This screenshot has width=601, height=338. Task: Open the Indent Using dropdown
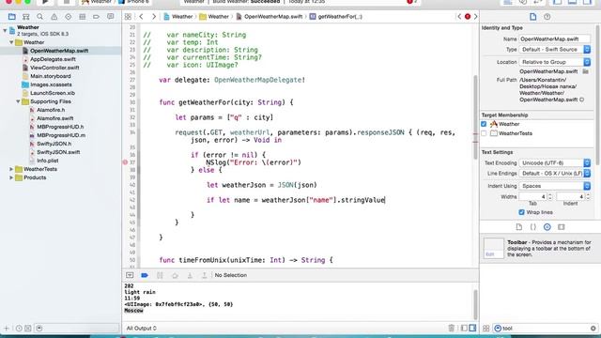(555, 186)
